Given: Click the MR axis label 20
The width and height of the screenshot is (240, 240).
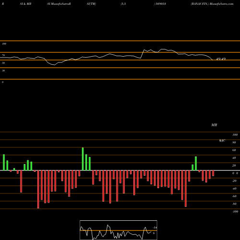Looking at the screenshot, I should pos(234,166).
